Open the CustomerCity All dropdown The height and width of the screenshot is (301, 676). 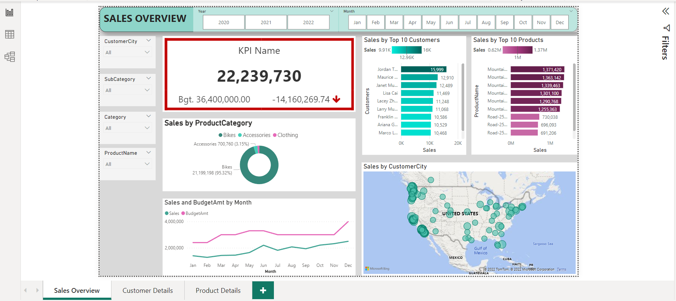pyautogui.click(x=127, y=52)
